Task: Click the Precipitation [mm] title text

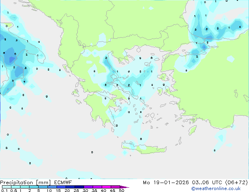Action: pyautogui.click(x=26, y=183)
